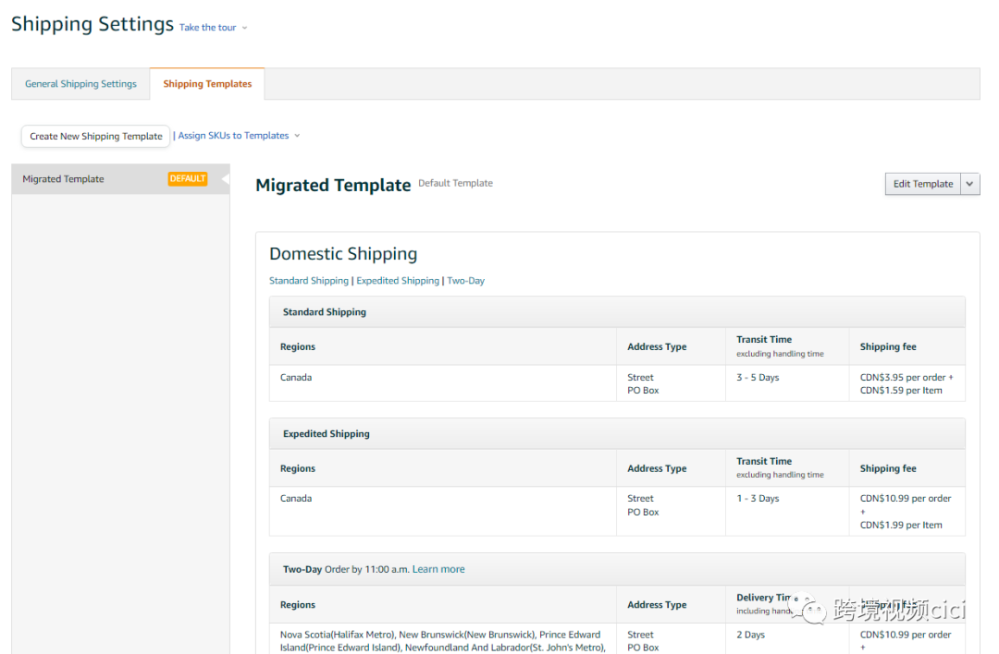Select Migrated Template in the left sidebar
999x654 pixels.
[64, 179]
